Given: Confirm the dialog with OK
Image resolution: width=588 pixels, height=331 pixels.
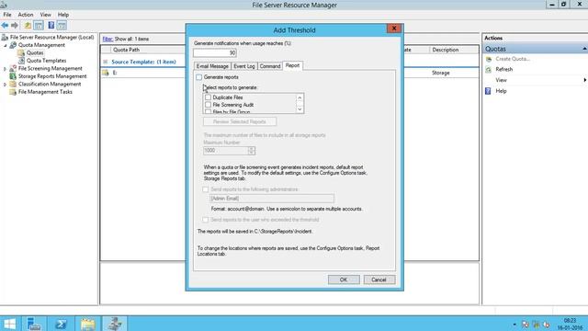Looking at the screenshot, I should (344, 280).
